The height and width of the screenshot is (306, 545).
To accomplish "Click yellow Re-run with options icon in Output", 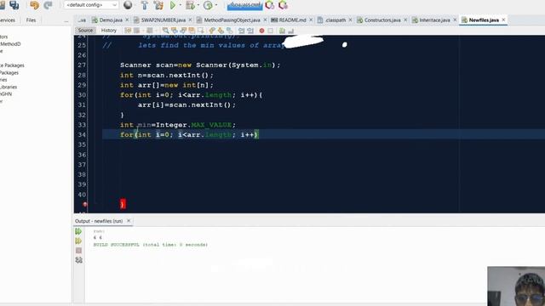I will (x=78, y=241).
